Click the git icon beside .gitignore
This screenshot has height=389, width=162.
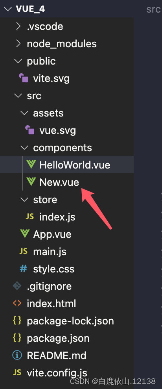(x=17, y=286)
